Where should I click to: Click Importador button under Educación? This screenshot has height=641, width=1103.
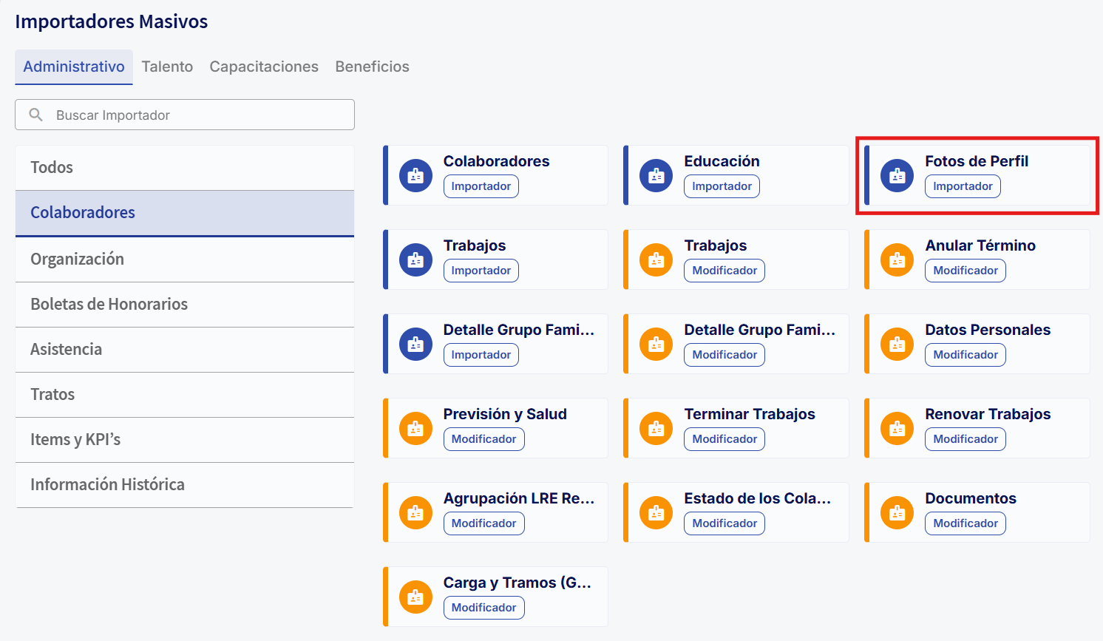pyautogui.click(x=722, y=186)
